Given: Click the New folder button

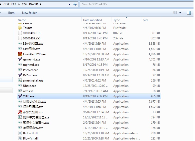Looking at the screenshot, I should (29, 13).
